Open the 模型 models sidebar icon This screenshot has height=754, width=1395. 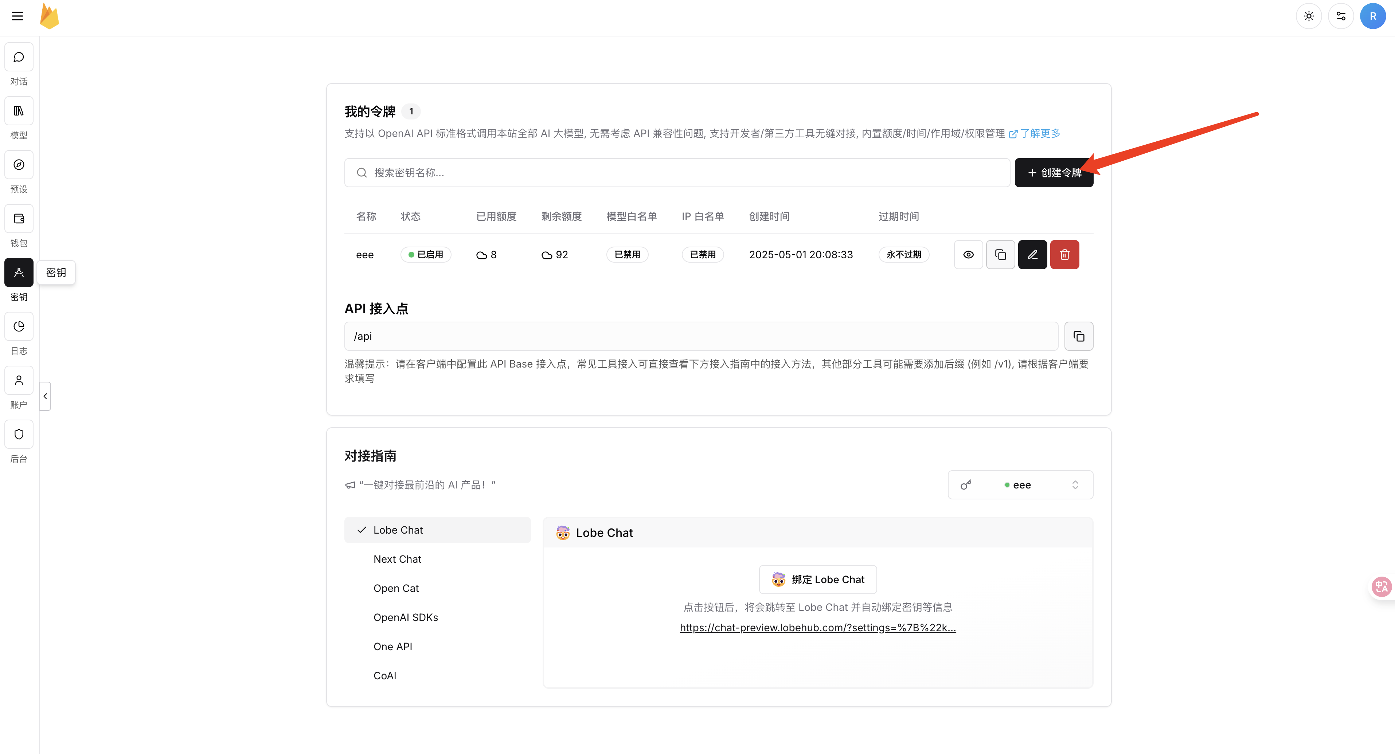19,111
